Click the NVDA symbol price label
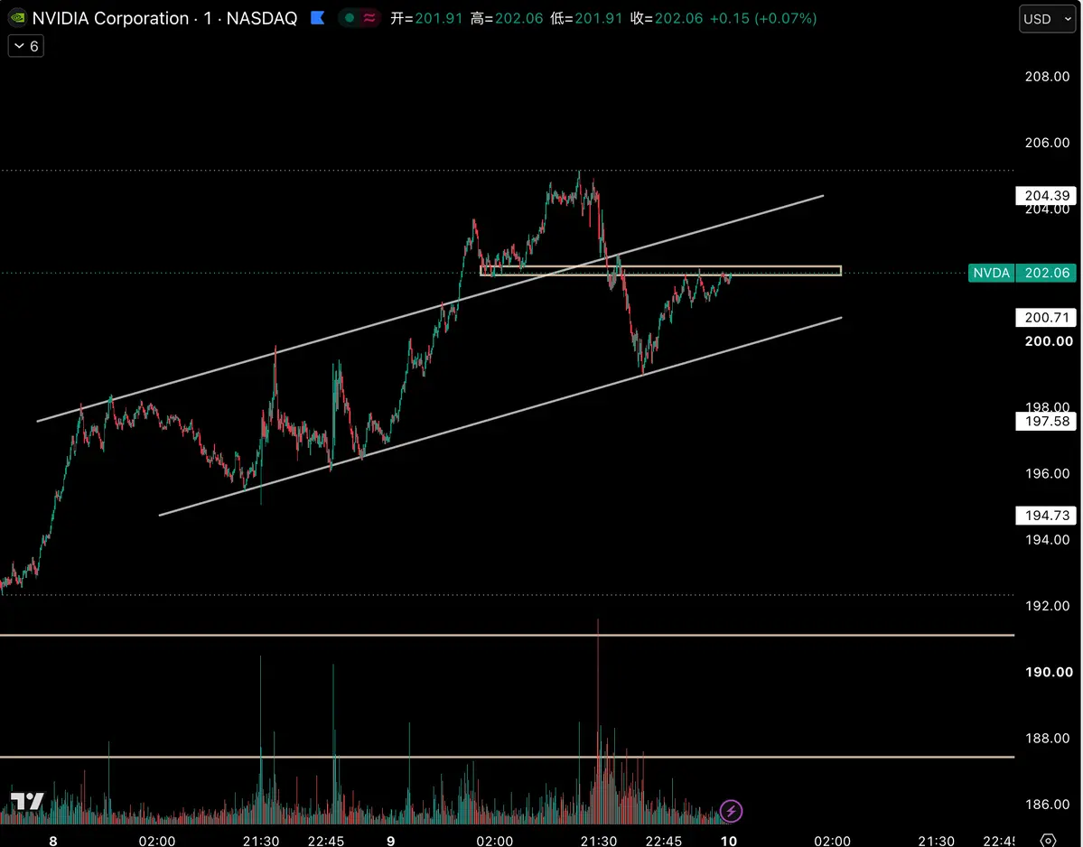This screenshot has height=847, width=1083. pos(991,273)
